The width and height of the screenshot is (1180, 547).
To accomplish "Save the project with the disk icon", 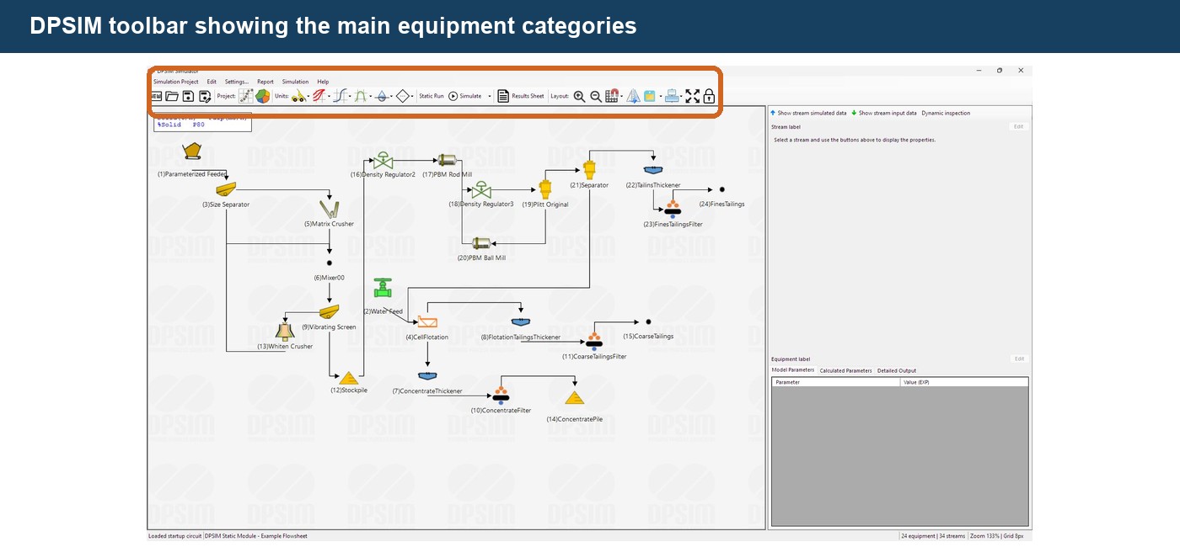I will tap(188, 96).
